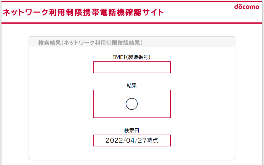This screenshot has width=264, height=165.
Task: Click the year 2022 in search date
Action: [x=114, y=141]
